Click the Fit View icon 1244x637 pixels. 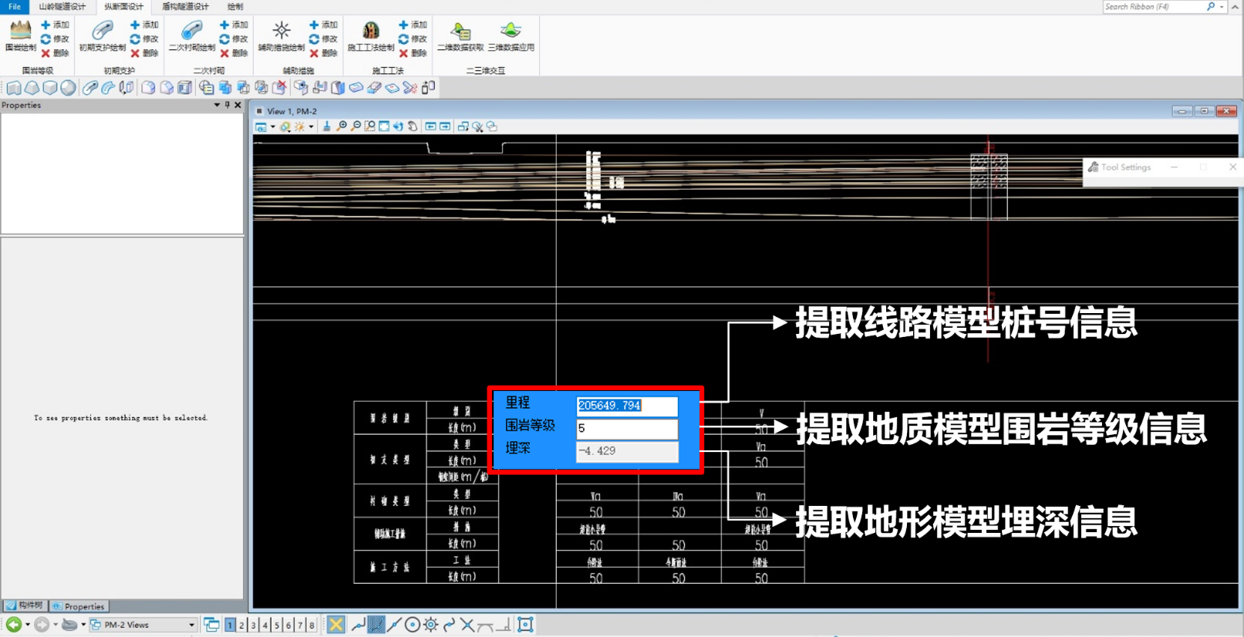(384, 126)
